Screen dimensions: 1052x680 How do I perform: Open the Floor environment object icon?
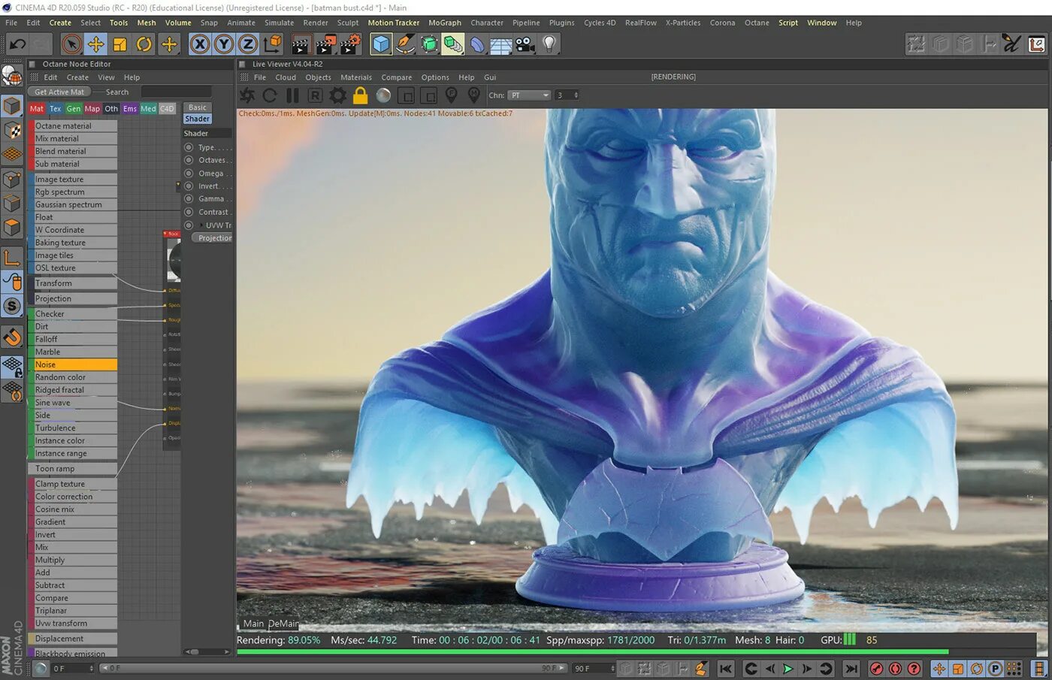(500, 44)
